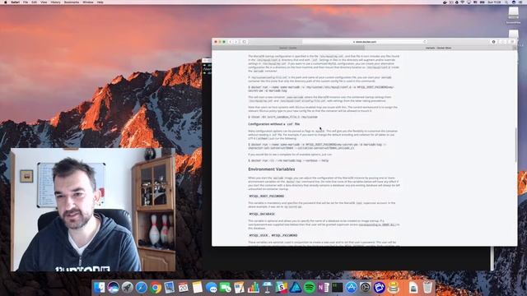This screenshot has height=296, width=527.
Task: Click the MYSQL_USER, MYSQL_PASSWORD heading
Action: (x=273, y=235)
